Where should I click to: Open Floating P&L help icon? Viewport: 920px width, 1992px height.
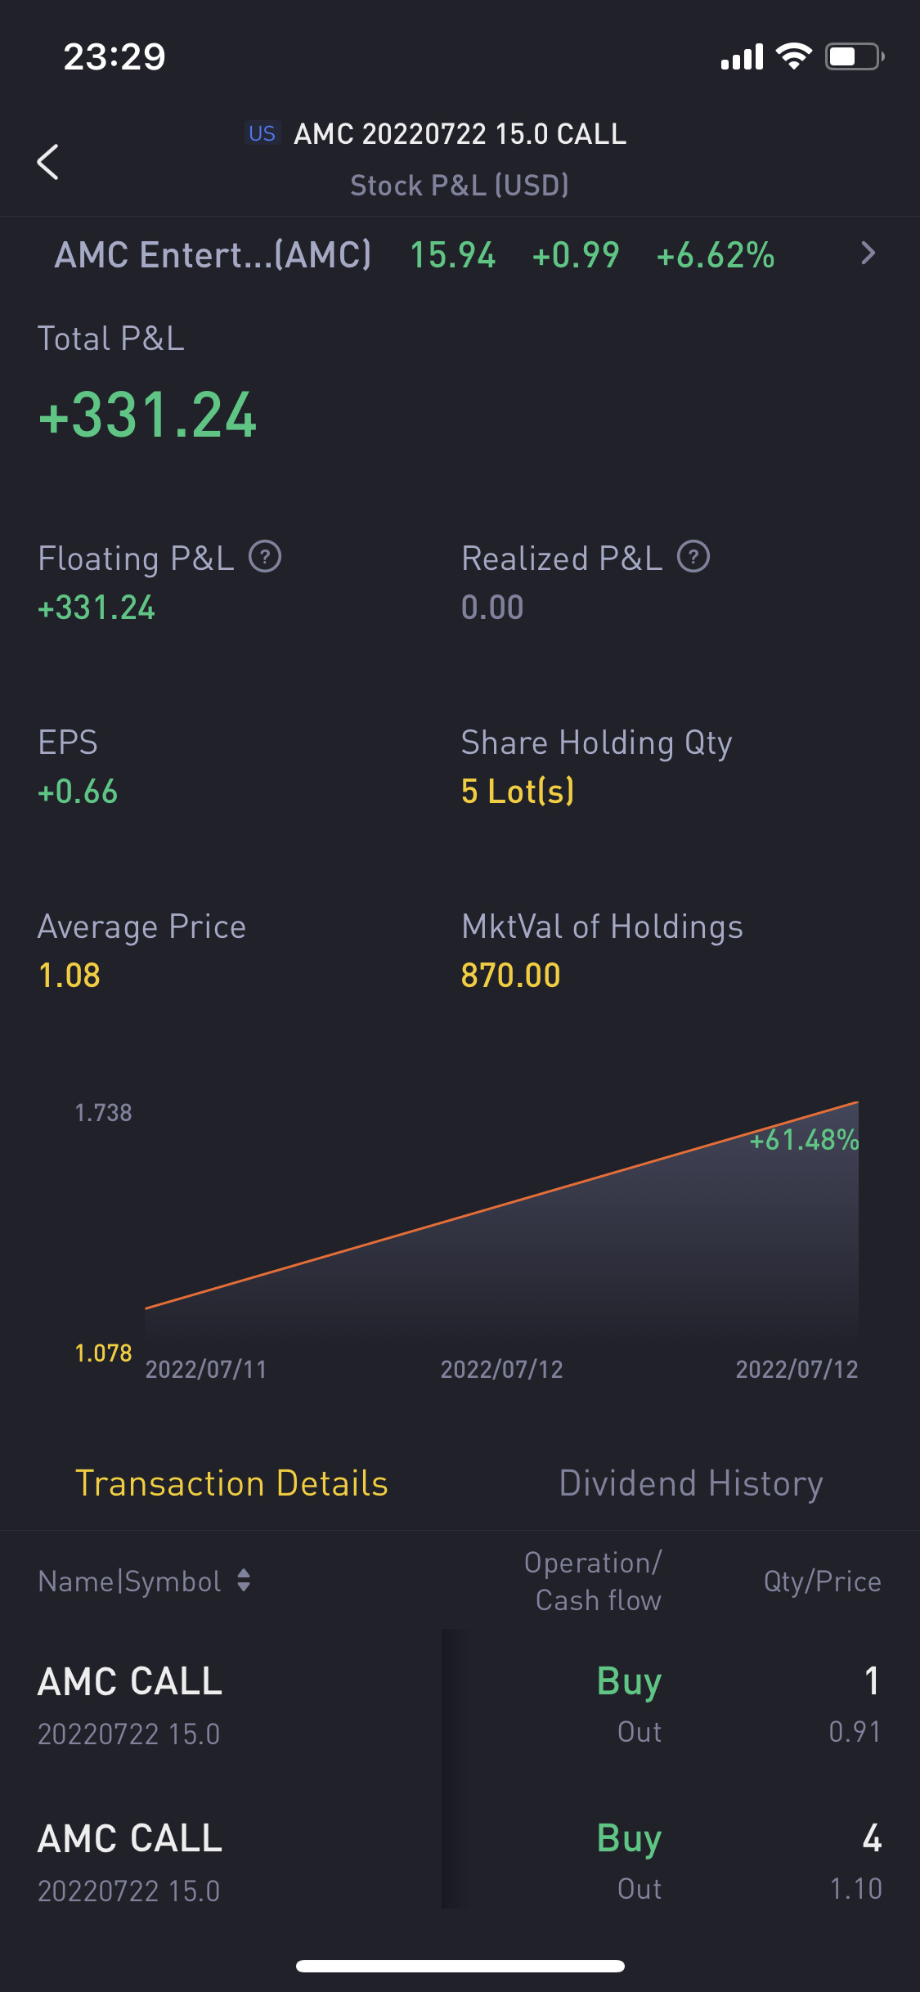click(x=265, y=557)
